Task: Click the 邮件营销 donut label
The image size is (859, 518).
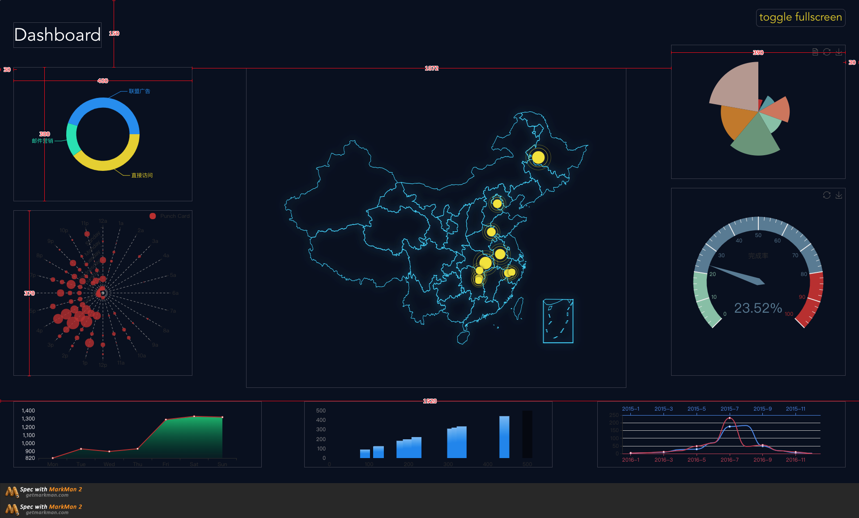Action: coord(43,141)
